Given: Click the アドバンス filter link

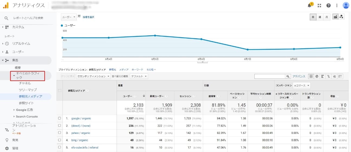Looking at the screenshot, I should (x=299, y=76).
